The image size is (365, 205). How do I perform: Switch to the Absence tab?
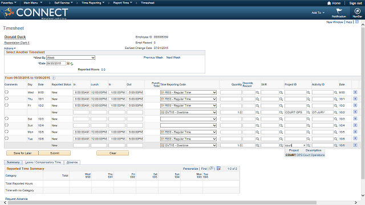[x=72, y=162]
